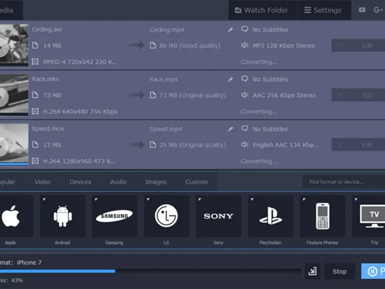Click file size icon next to 14 MB
Viewport: 385px width, 289px height.
point(35,45)
